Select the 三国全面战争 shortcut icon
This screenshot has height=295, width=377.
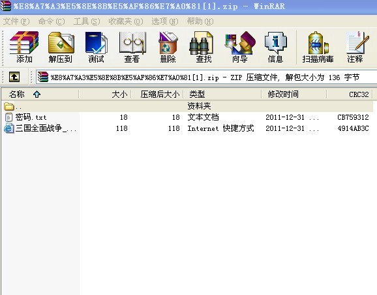tap(9, 128)
